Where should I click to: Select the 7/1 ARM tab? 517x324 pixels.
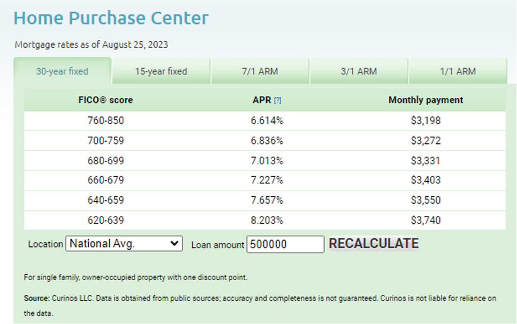[260, 71]
